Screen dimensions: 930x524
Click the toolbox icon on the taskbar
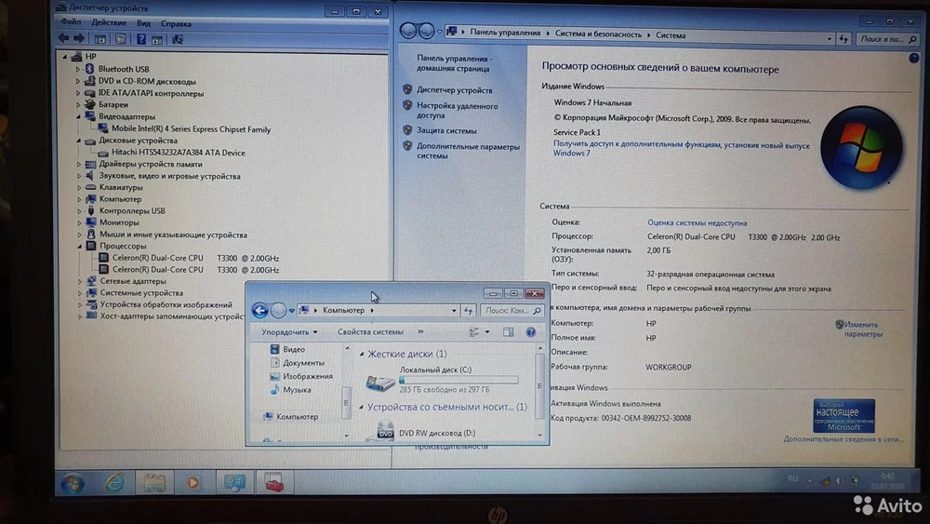pyautogui.click(x=274, y=483)
